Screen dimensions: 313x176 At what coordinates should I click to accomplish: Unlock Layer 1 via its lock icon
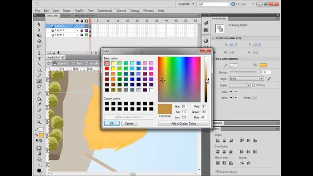tap(82, 35)
